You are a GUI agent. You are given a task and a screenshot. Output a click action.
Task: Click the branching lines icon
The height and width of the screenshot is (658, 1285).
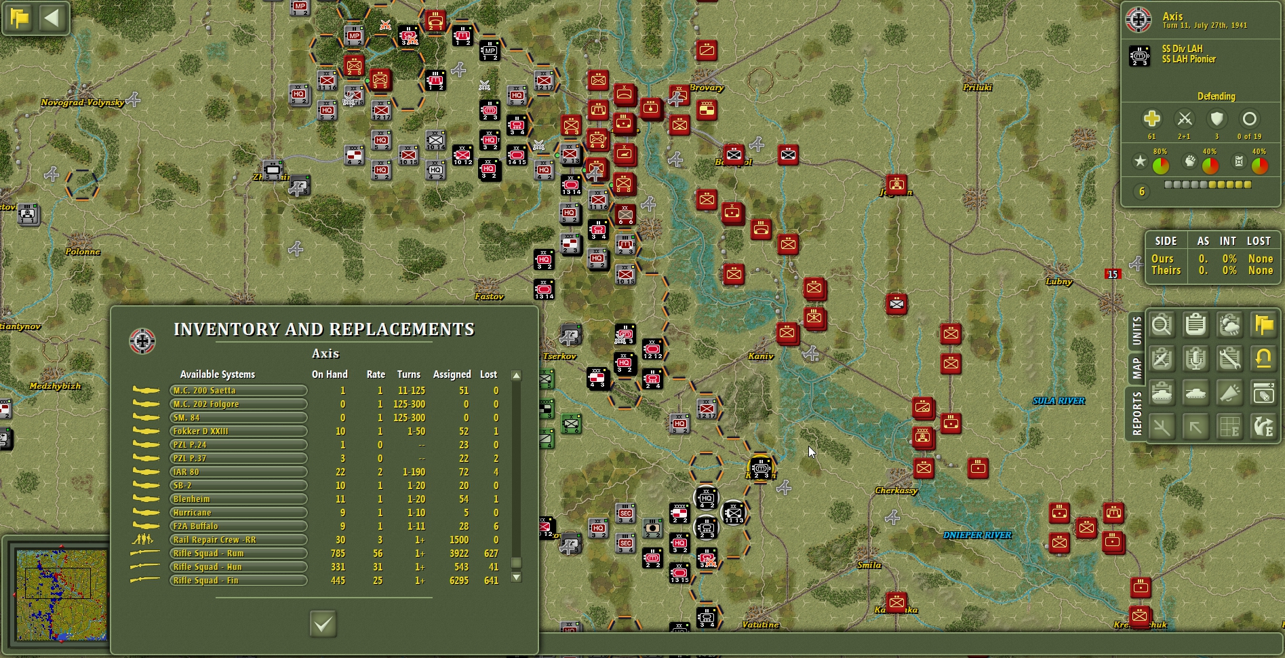coord(1162,427)
